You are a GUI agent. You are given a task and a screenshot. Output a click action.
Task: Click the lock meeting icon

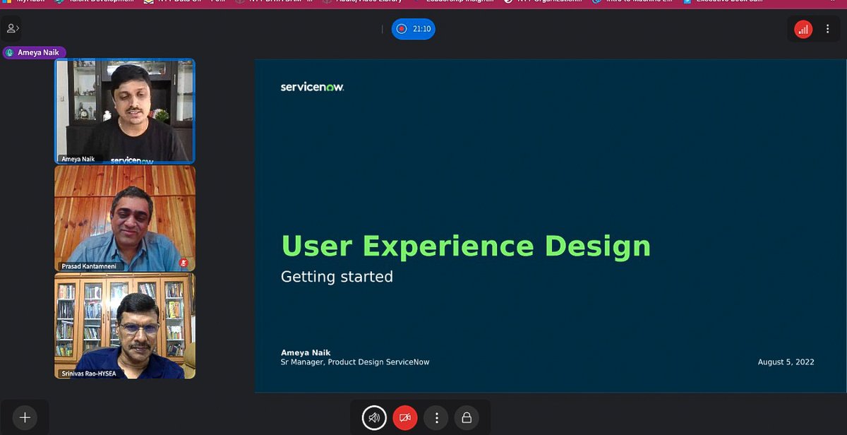[467, 417]
